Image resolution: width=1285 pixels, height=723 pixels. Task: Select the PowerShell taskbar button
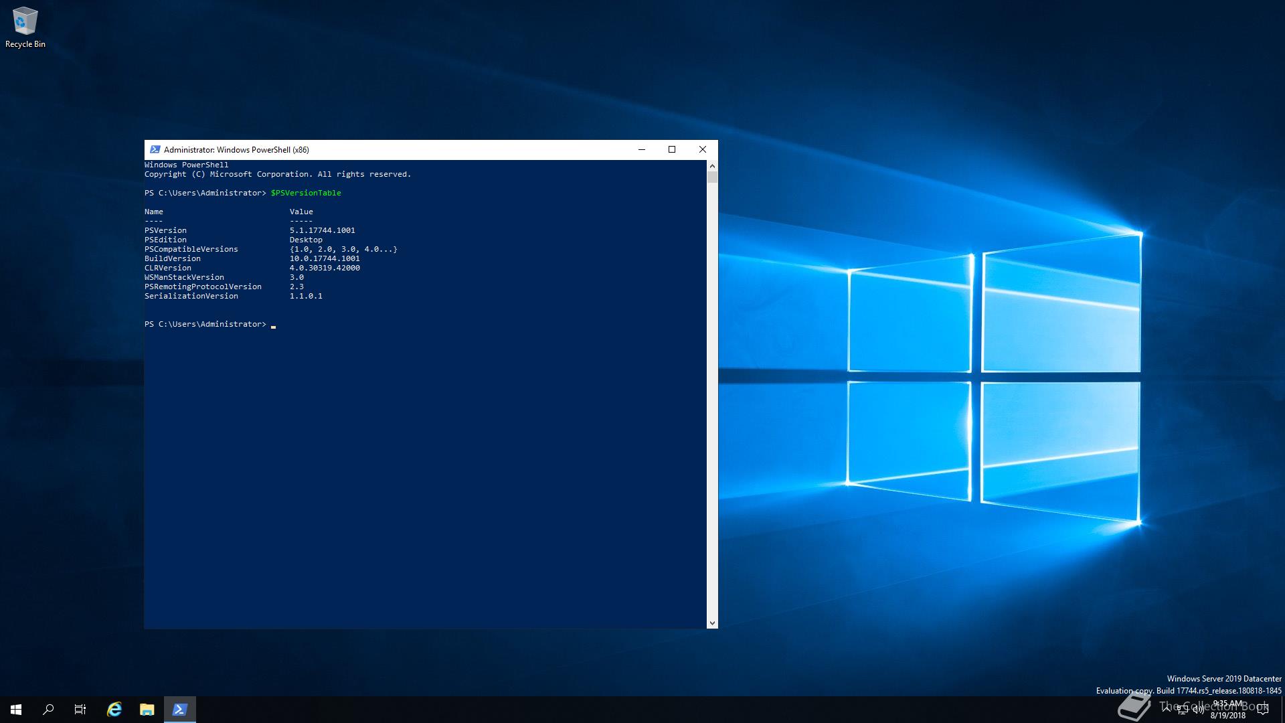pyautogui.click(x=180, y=710)
